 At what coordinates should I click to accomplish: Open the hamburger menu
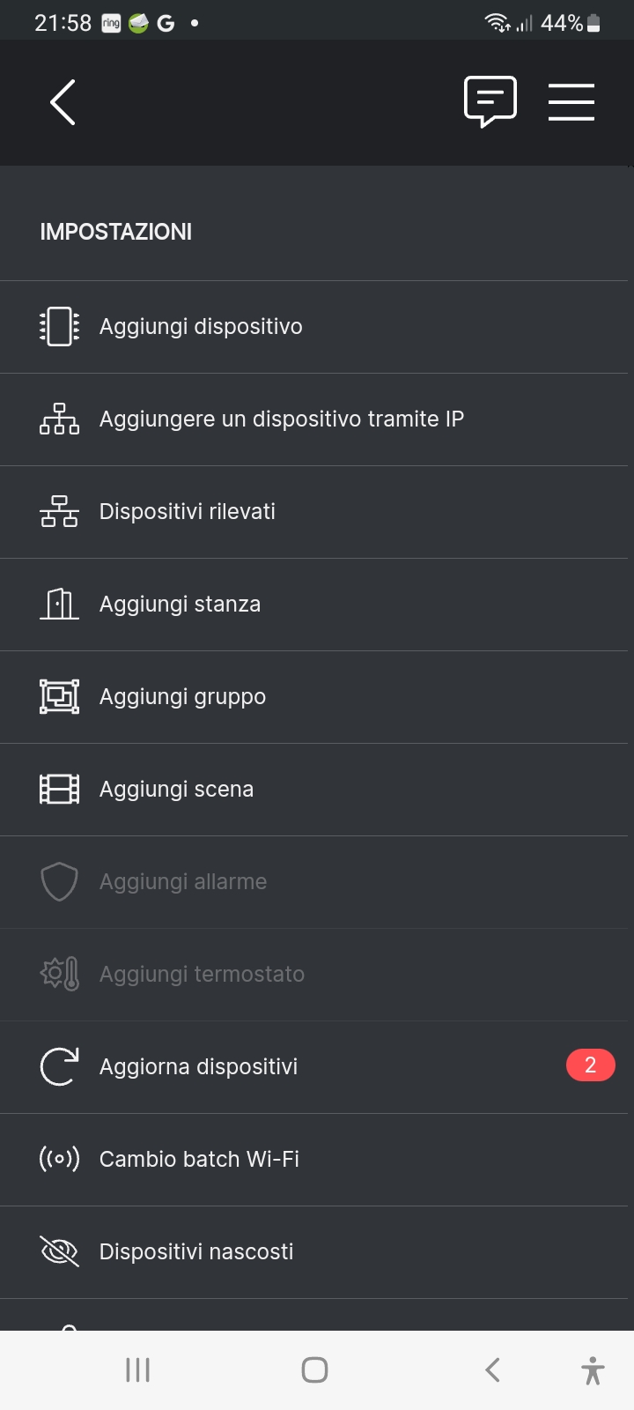point(571,102)
